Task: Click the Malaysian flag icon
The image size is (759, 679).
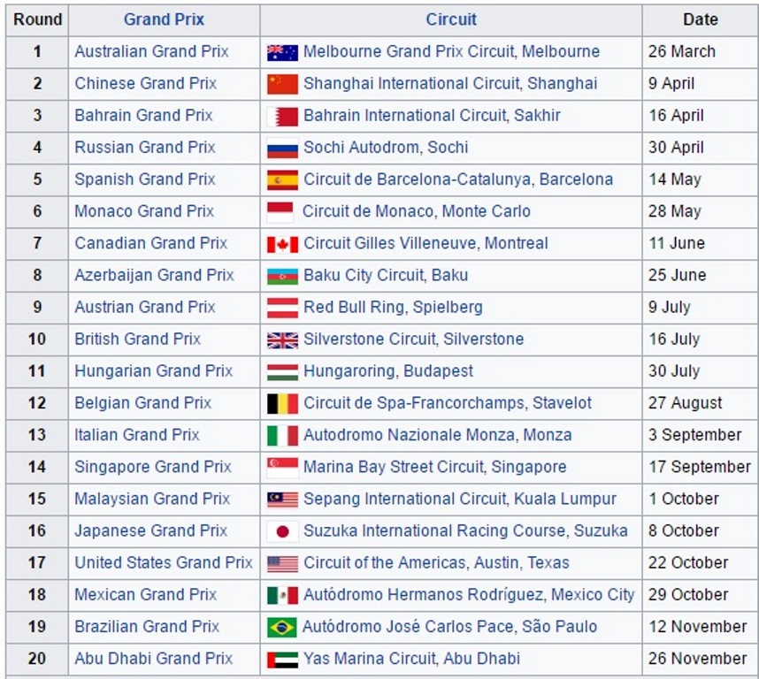Action: [282, 500]
